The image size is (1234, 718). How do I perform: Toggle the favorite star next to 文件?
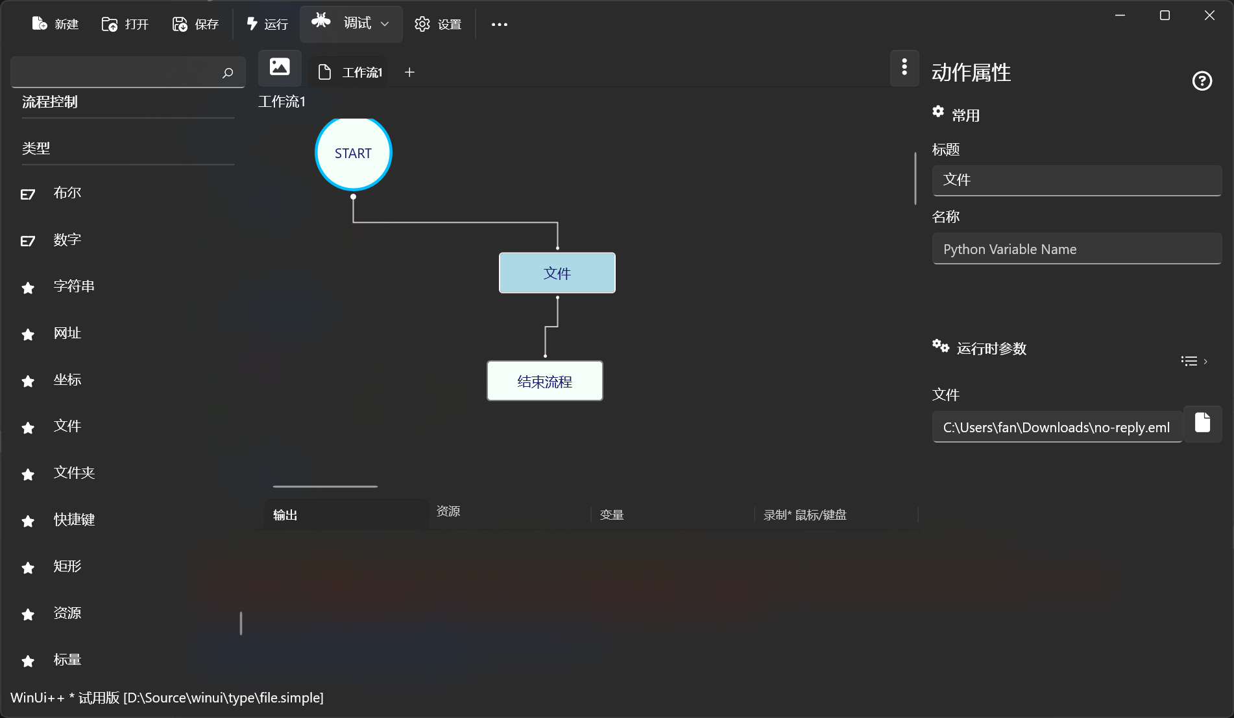click(27, 428)
